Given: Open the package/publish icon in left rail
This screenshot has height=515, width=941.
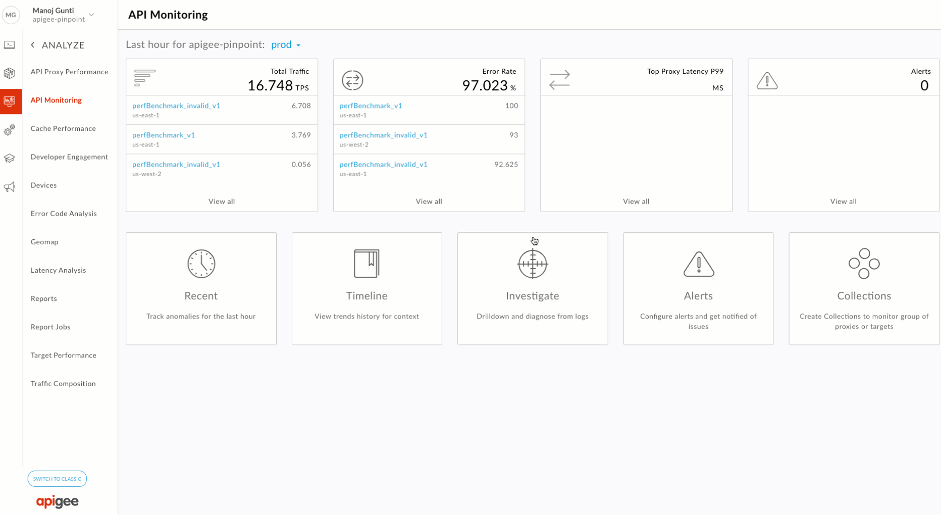Looking at the screenshot, I should point(10,73).
